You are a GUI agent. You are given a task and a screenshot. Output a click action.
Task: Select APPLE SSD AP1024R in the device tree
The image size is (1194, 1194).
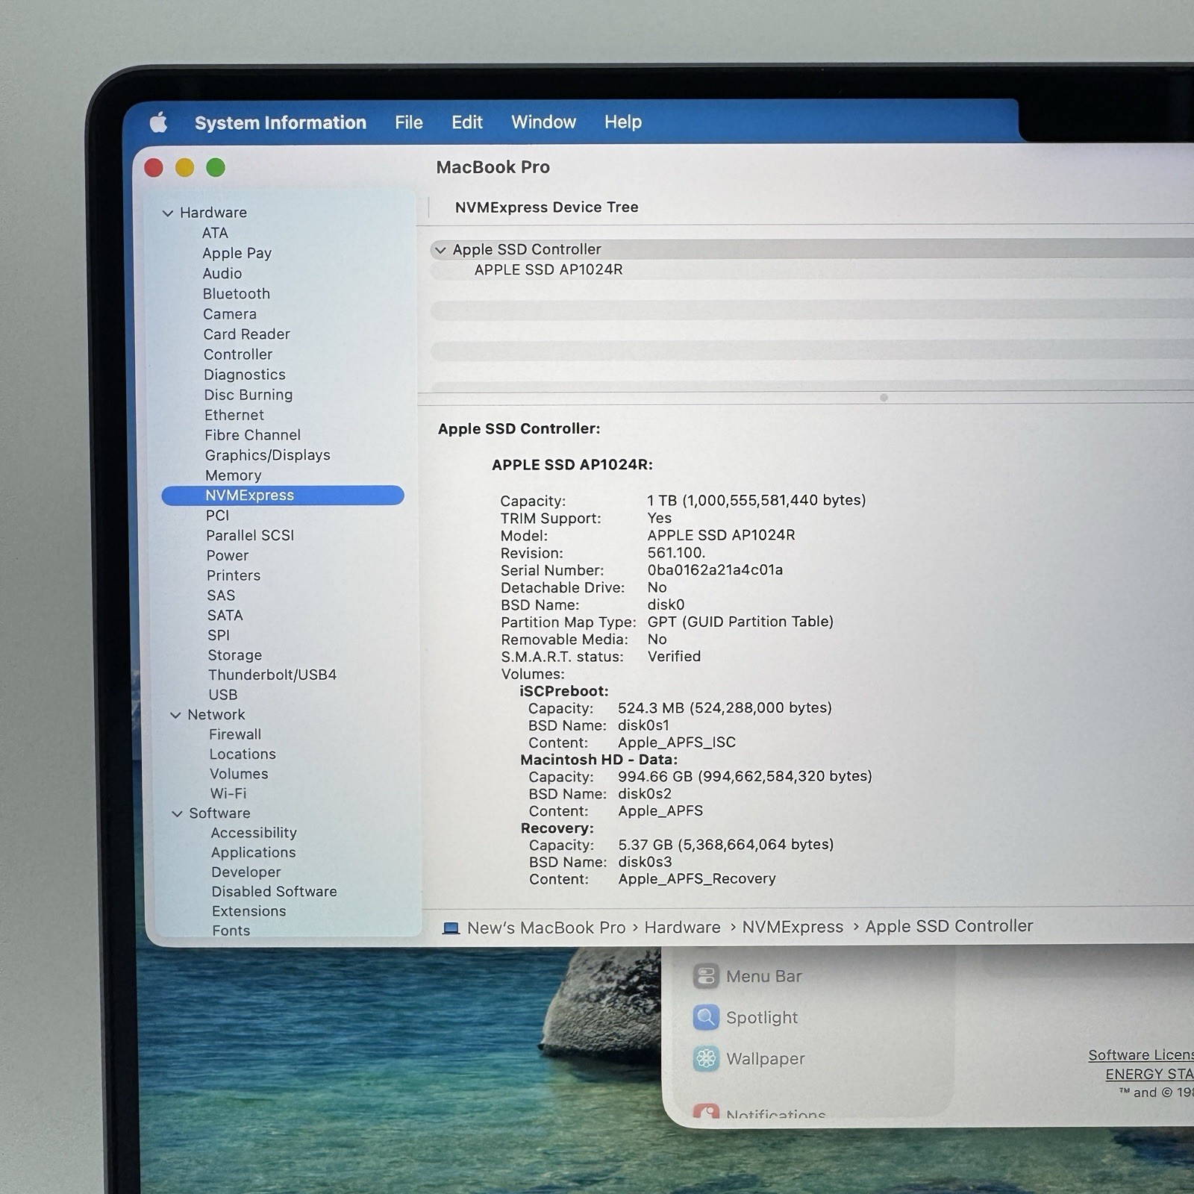click(x=548, y=269)
